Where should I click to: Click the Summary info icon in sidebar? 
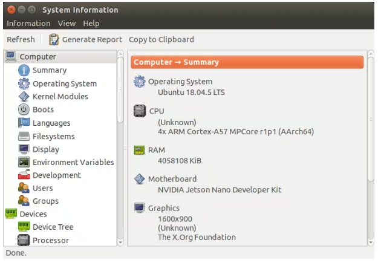click(24, 71)
